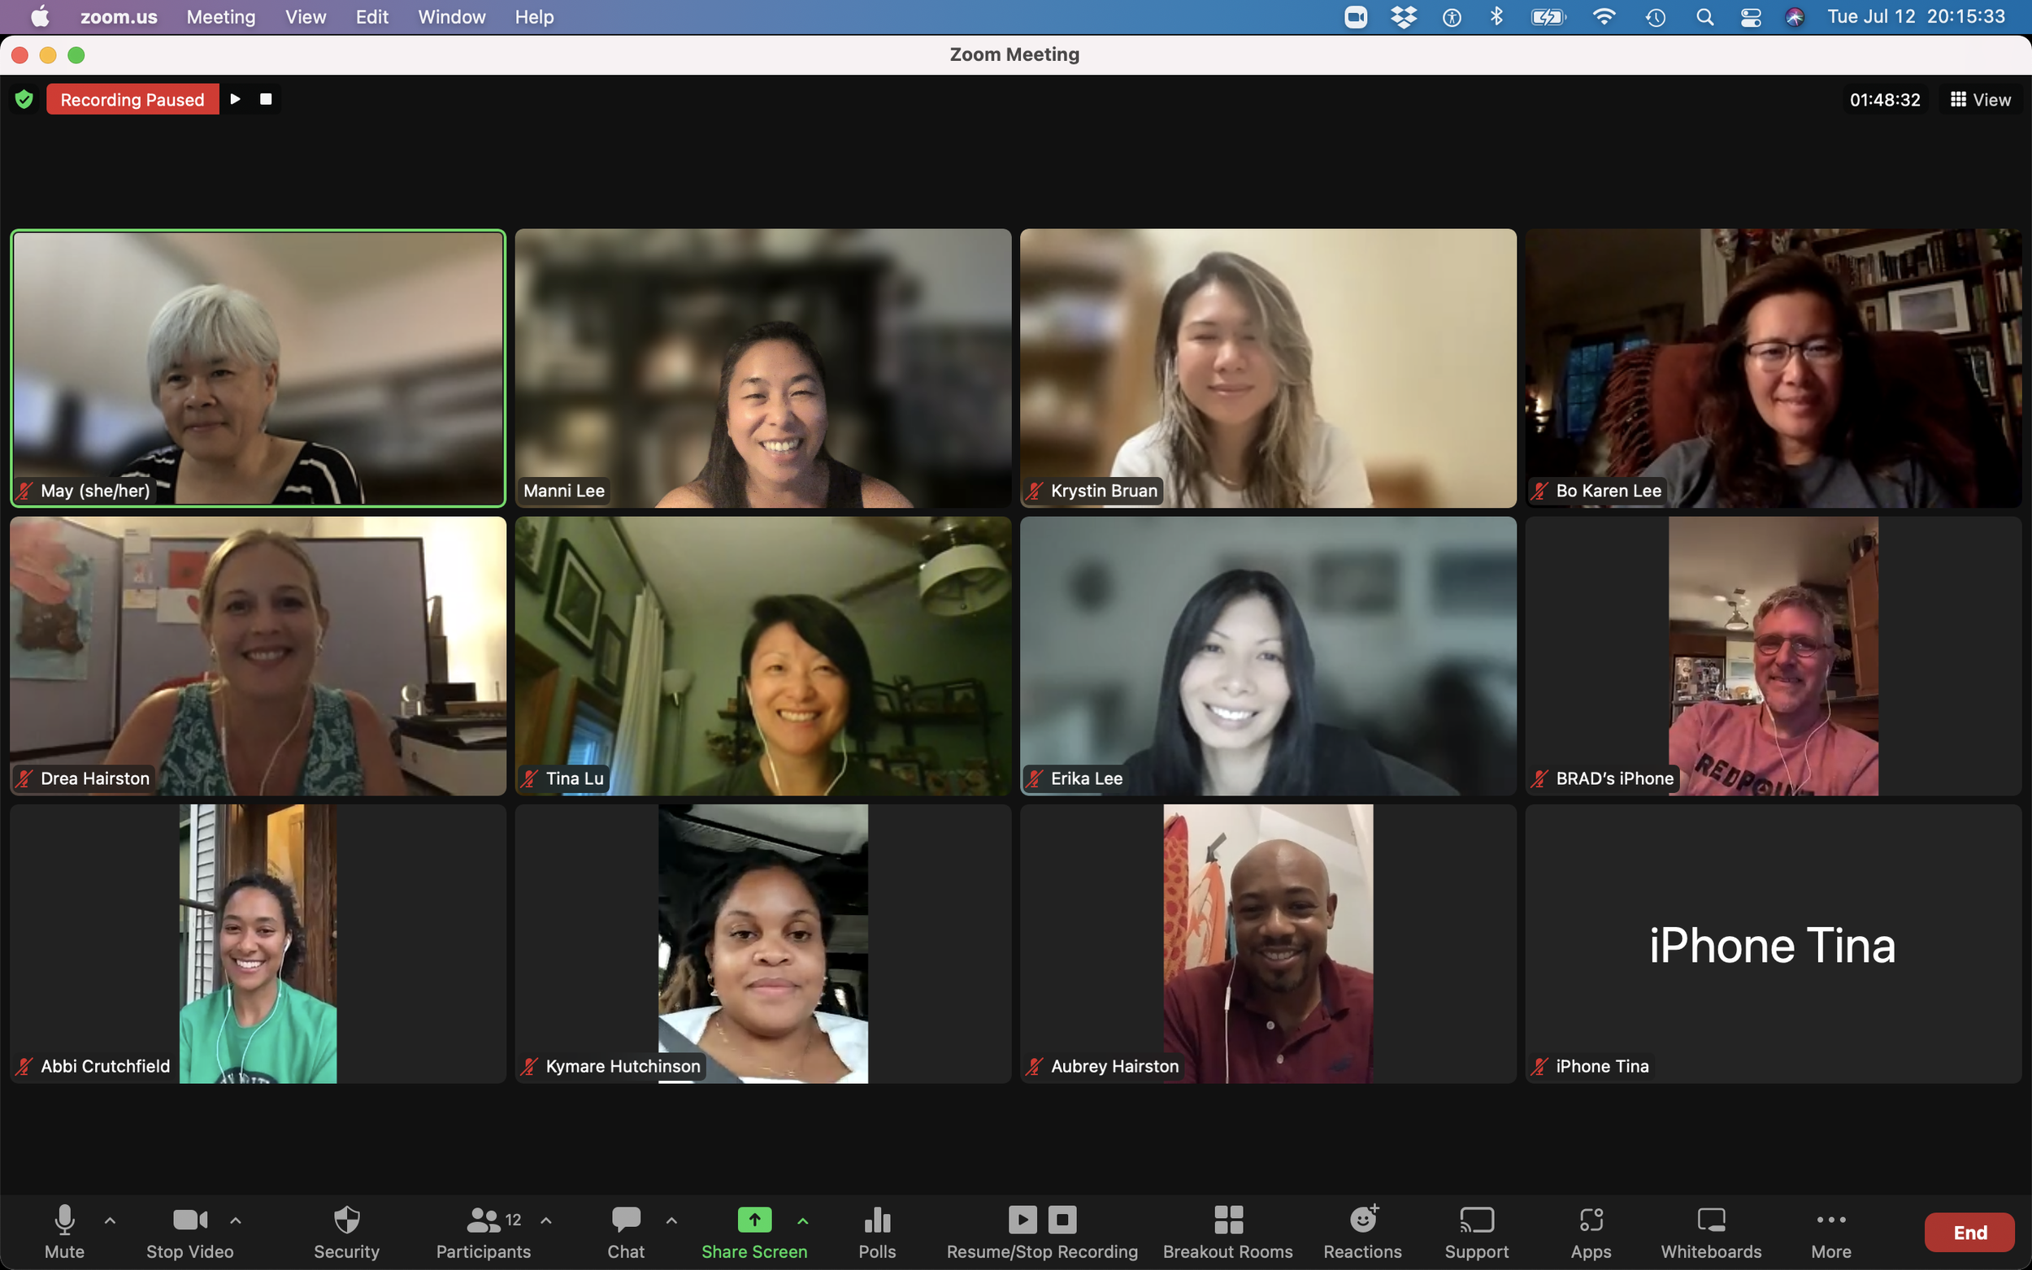Open the View layout button
The image size is (2032, 1270).
(1980, 99)
